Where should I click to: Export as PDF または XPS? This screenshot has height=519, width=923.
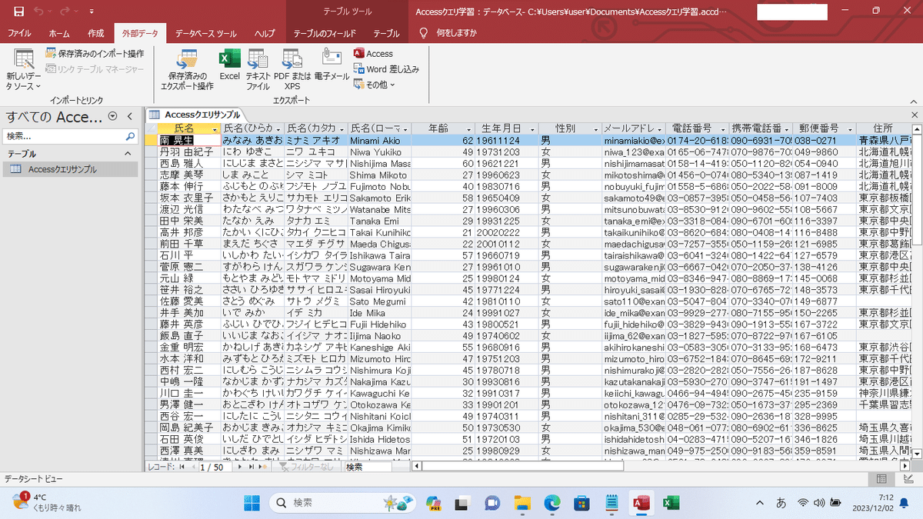(292, 70)
